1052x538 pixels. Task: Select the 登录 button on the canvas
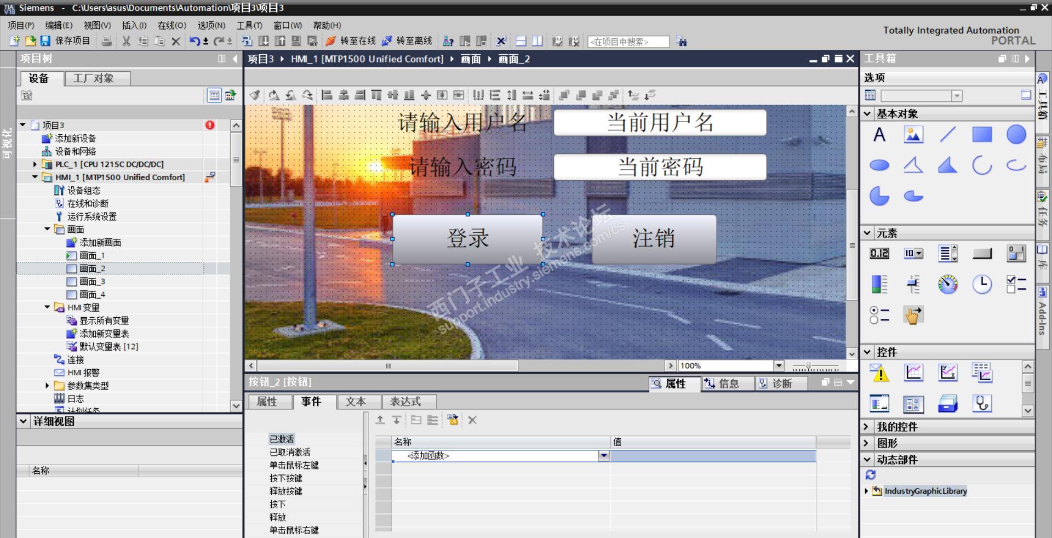467,239
